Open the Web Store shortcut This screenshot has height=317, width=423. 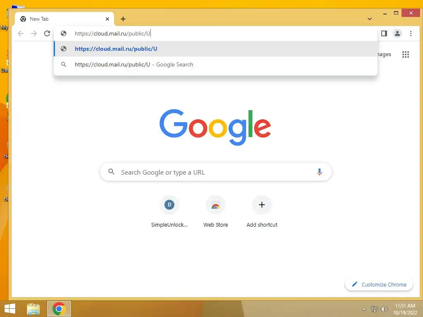click(216, 212)
